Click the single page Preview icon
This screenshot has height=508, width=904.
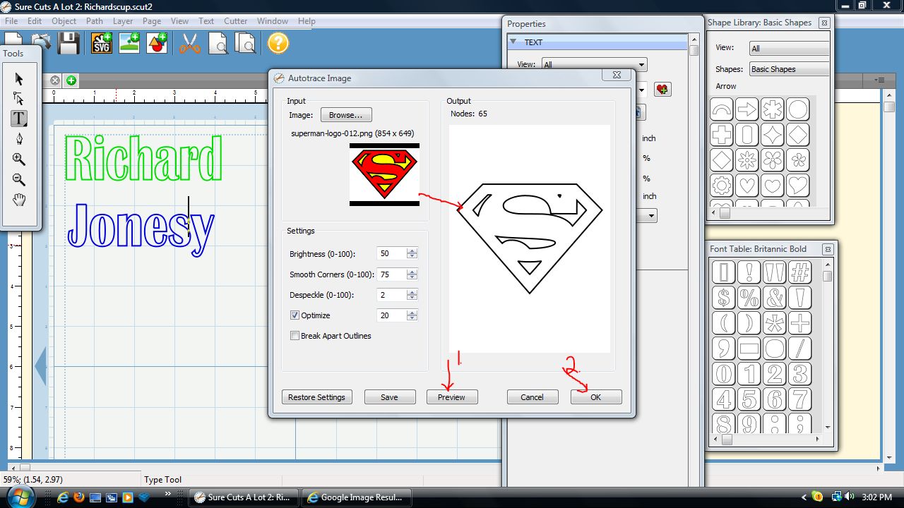tap(218, 43)
